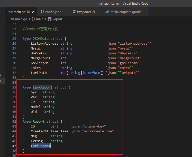Click the Gradle elephant icon on mainTemplate.gradle tab
This screenshot has width=192, height=157.
(107, 12)
